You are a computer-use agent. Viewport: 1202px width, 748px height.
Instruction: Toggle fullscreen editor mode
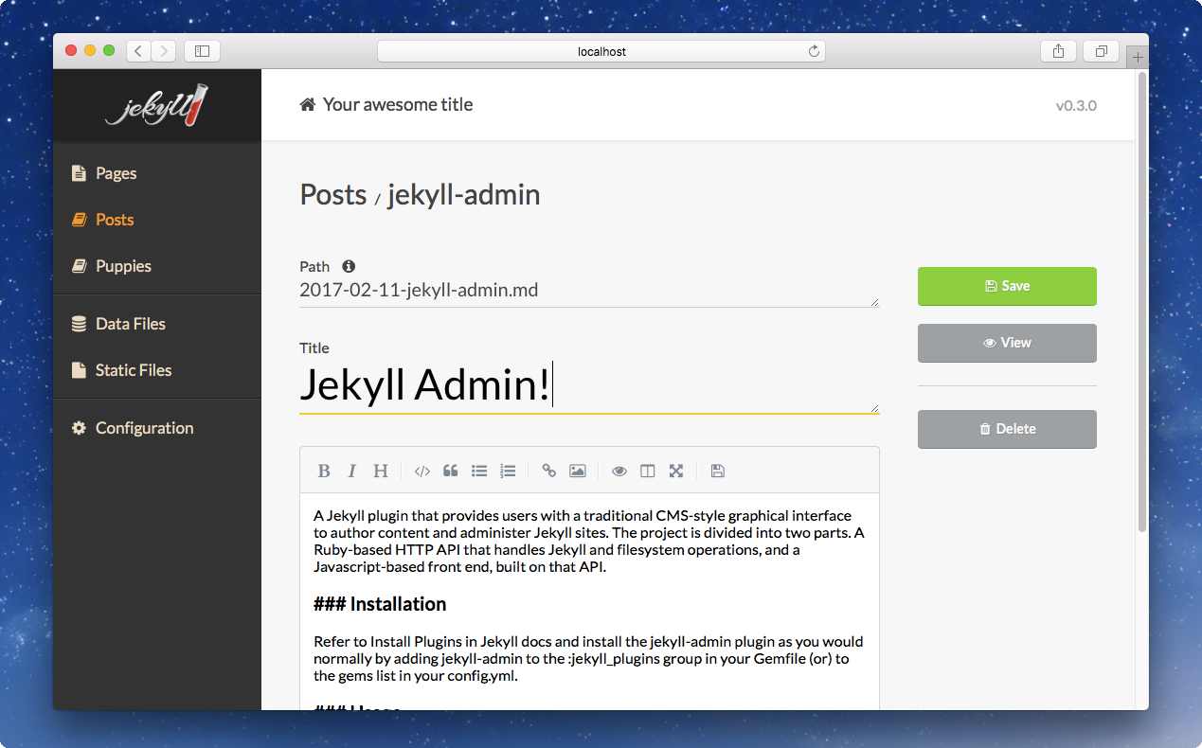(675, 471)
